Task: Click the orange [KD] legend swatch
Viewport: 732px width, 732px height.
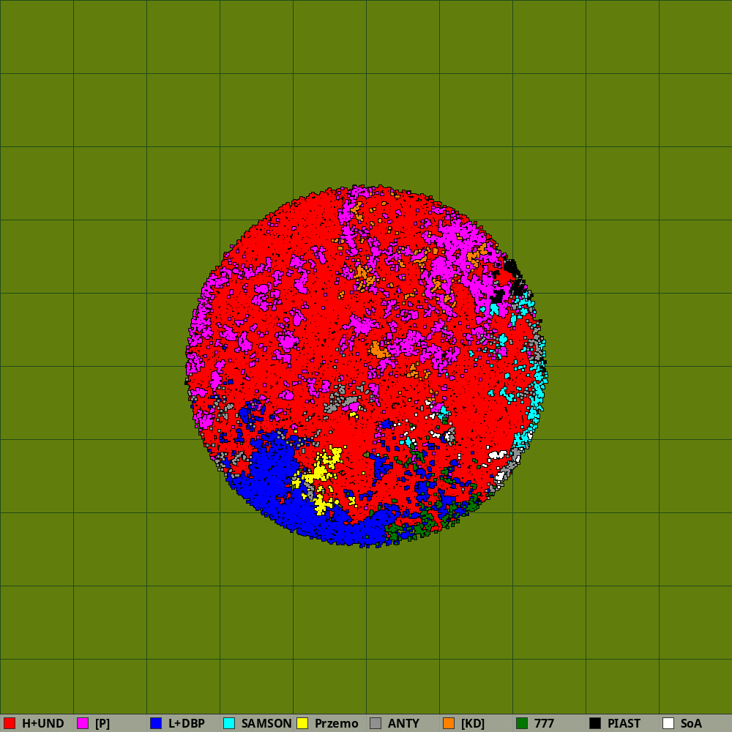Action: click(449, 723)
